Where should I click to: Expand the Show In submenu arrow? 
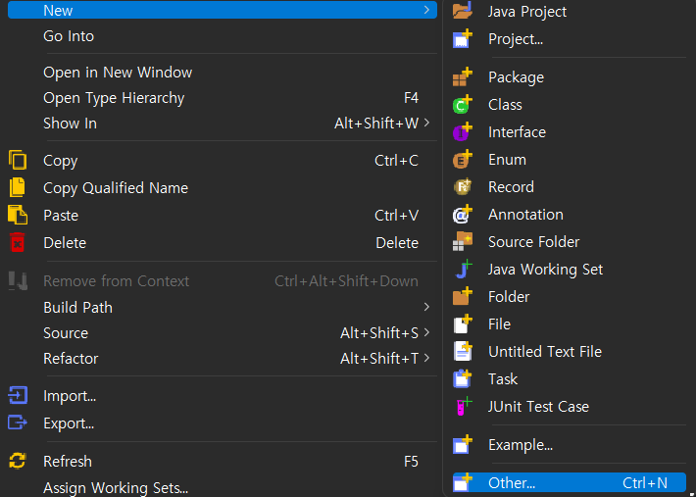[x=426, y=123]
